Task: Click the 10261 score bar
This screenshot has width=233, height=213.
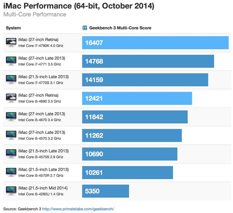Action: [x=127, y=173]
